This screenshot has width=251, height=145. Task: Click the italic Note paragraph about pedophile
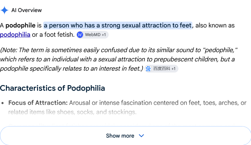[x=119, y=59]
